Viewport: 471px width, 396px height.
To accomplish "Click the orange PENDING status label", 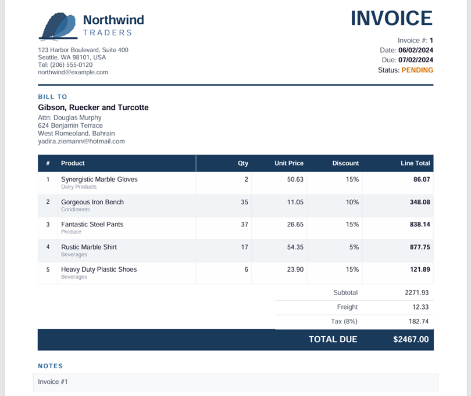I will coord(417,70).
